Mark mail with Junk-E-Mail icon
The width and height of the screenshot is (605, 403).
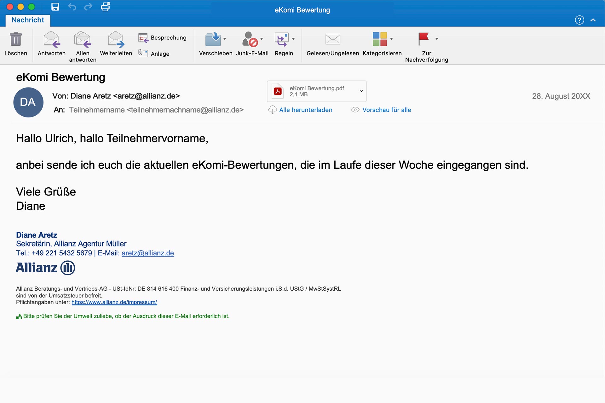tap(250, 39)
